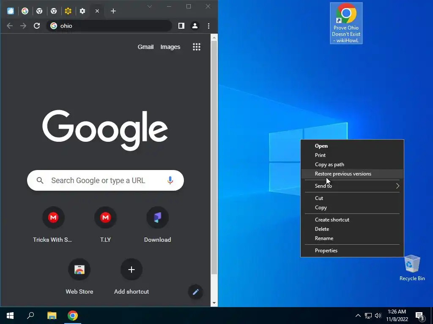The width and height of the screenshot is (433, 324).
Task: Toggle the Chrome side panel
Action: 181,26
